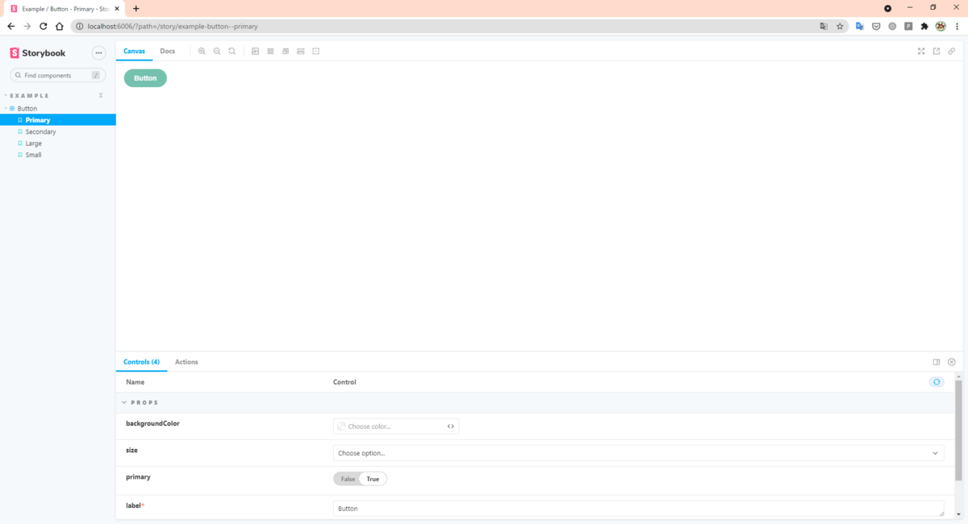This screenshot has height=524, width=968.
Task: Collapse the EXAMPLE sidebar section
Action: (30, 95)
